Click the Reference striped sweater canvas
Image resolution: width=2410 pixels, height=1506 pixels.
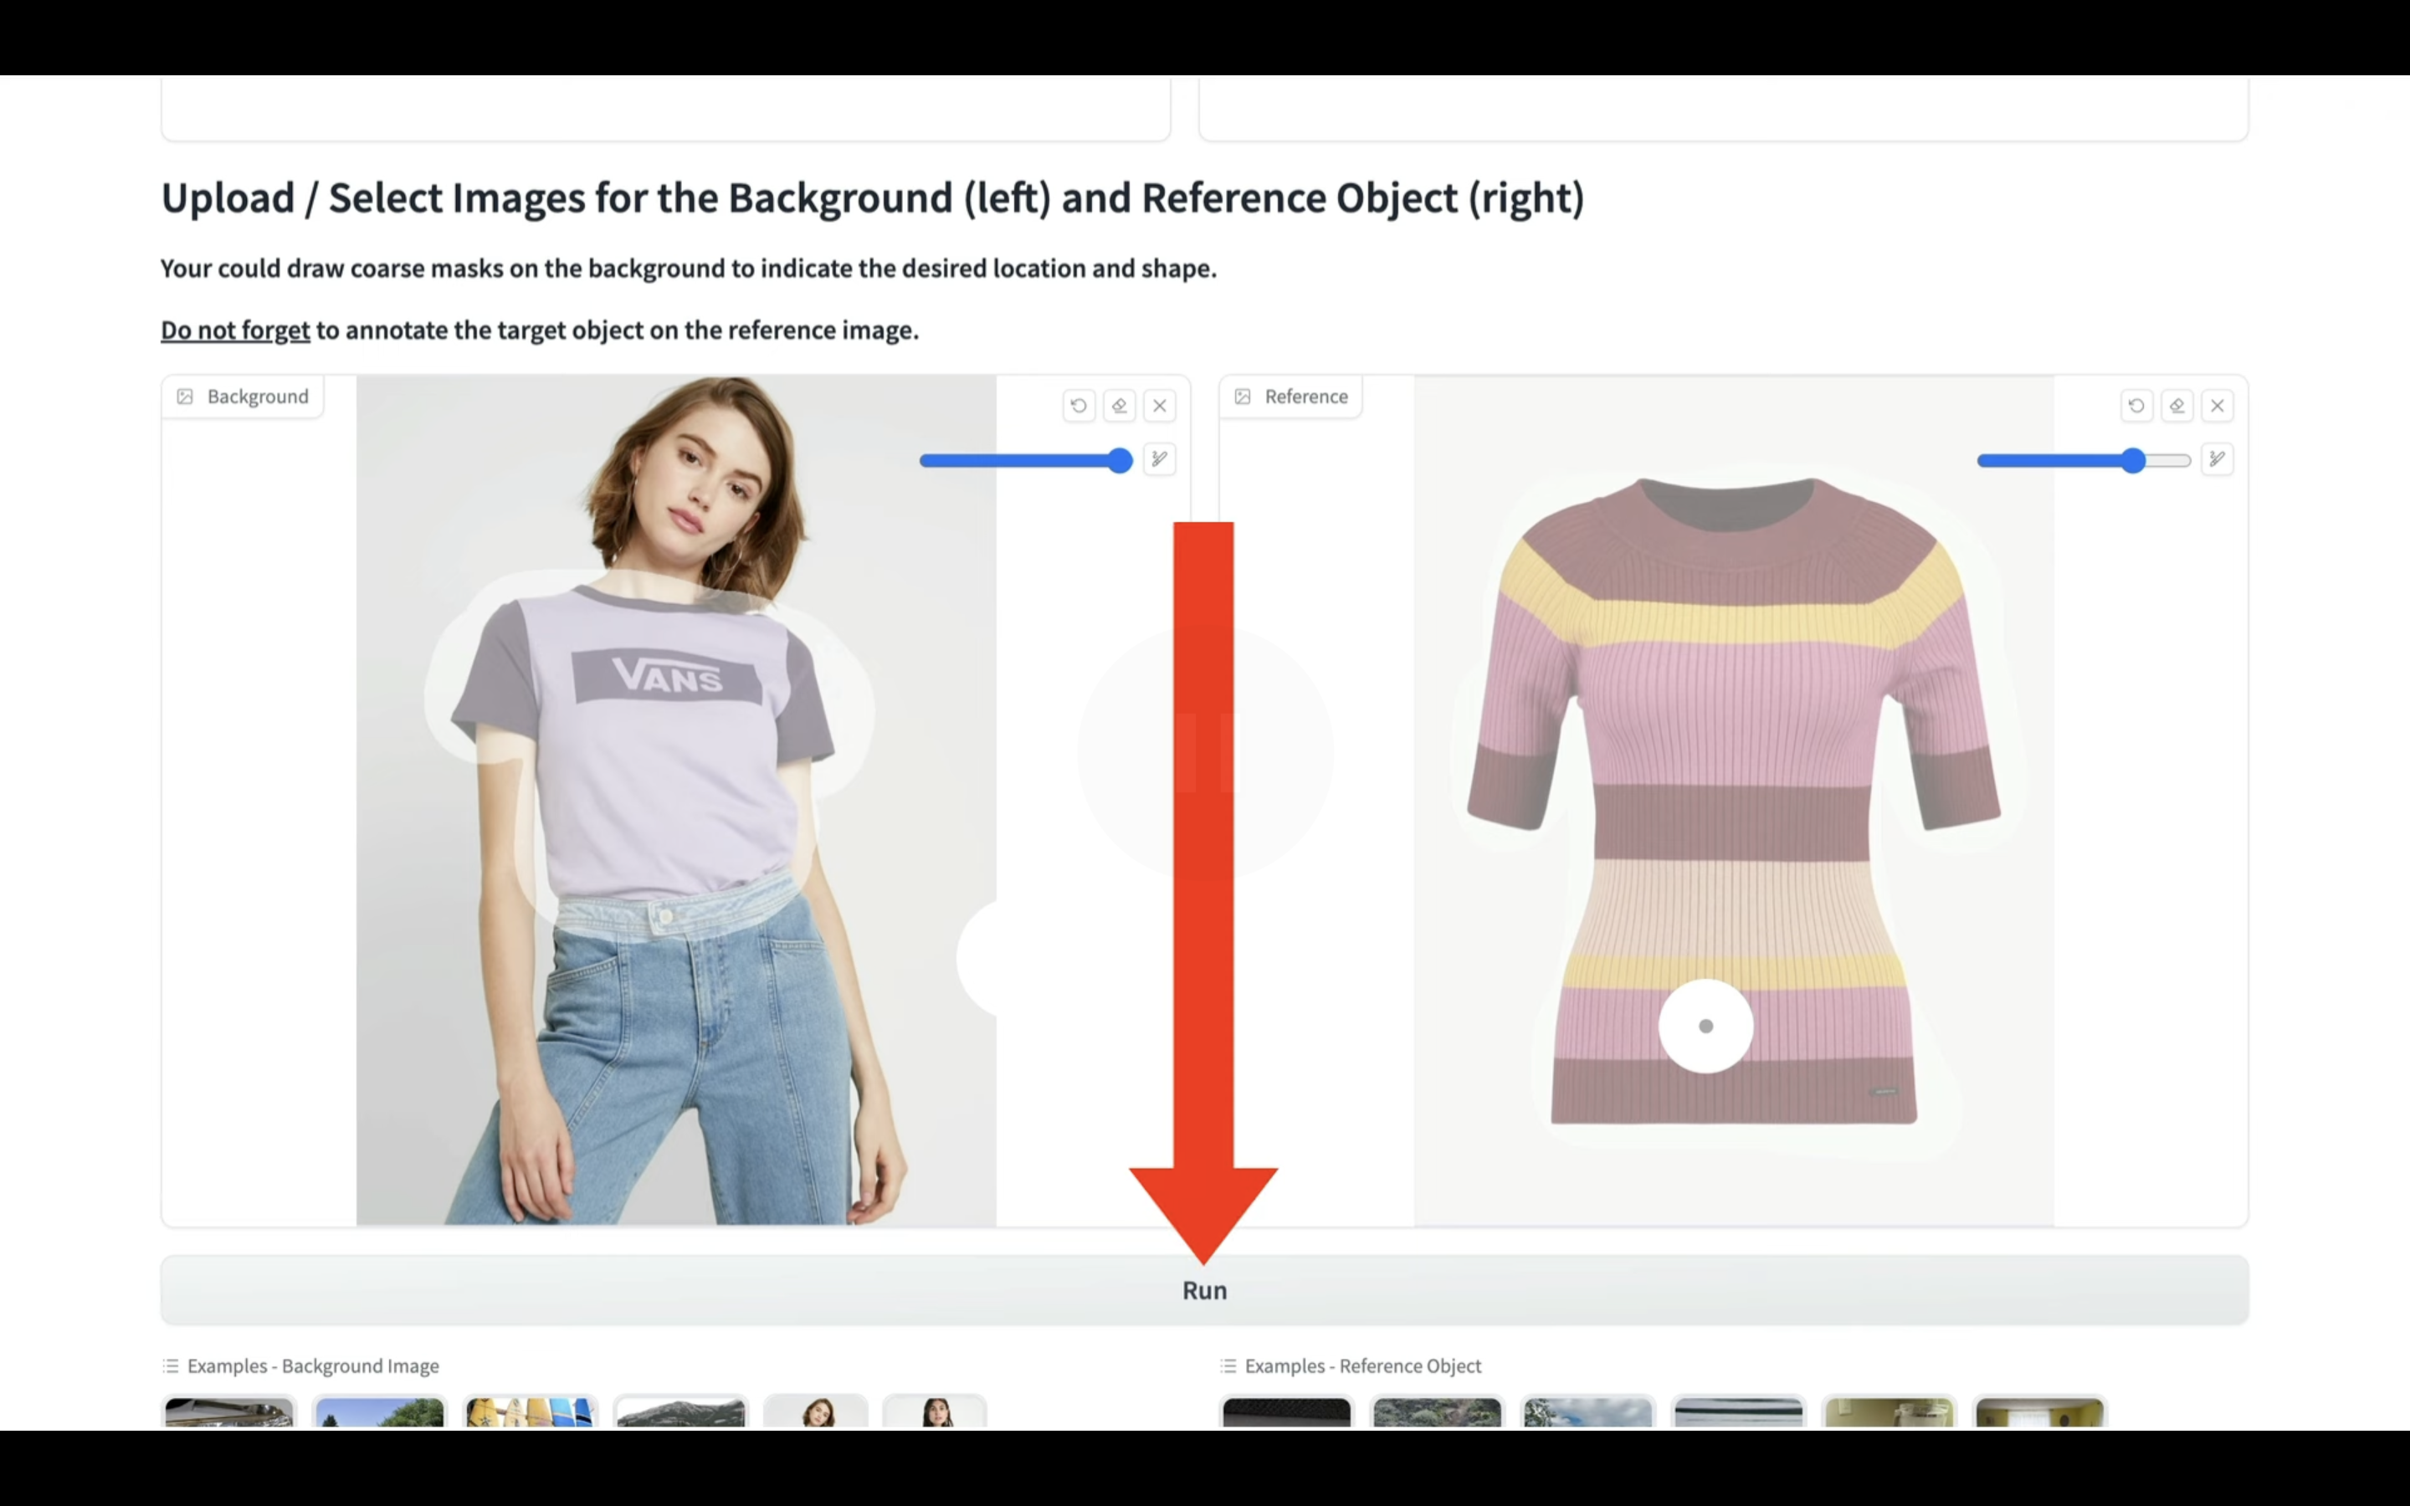pos(1734,800)
